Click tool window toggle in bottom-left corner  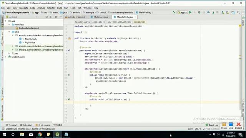(3, 129)
